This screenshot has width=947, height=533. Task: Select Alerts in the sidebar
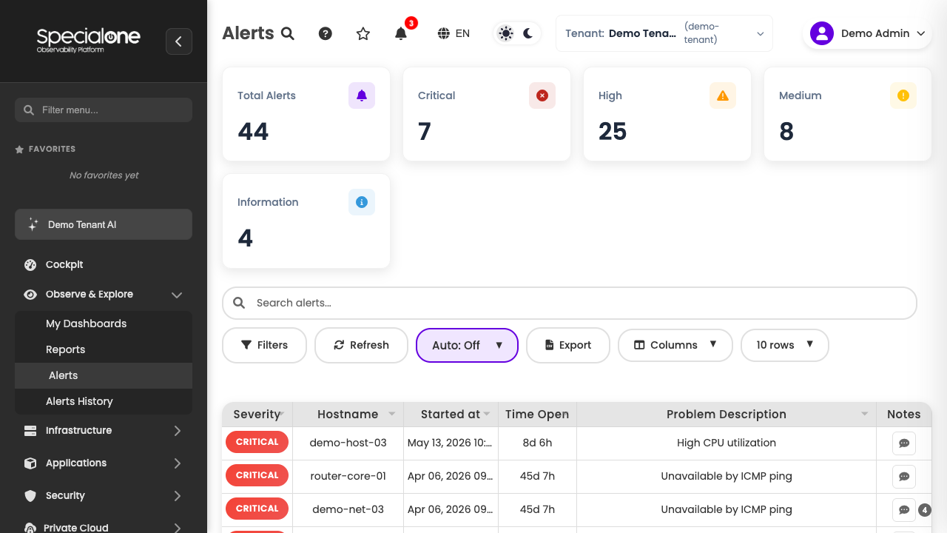coord(104,375)
